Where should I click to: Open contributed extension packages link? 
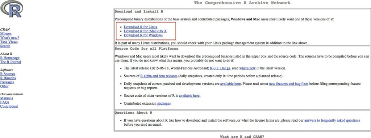pyautogui.click(x=164, y=104)
